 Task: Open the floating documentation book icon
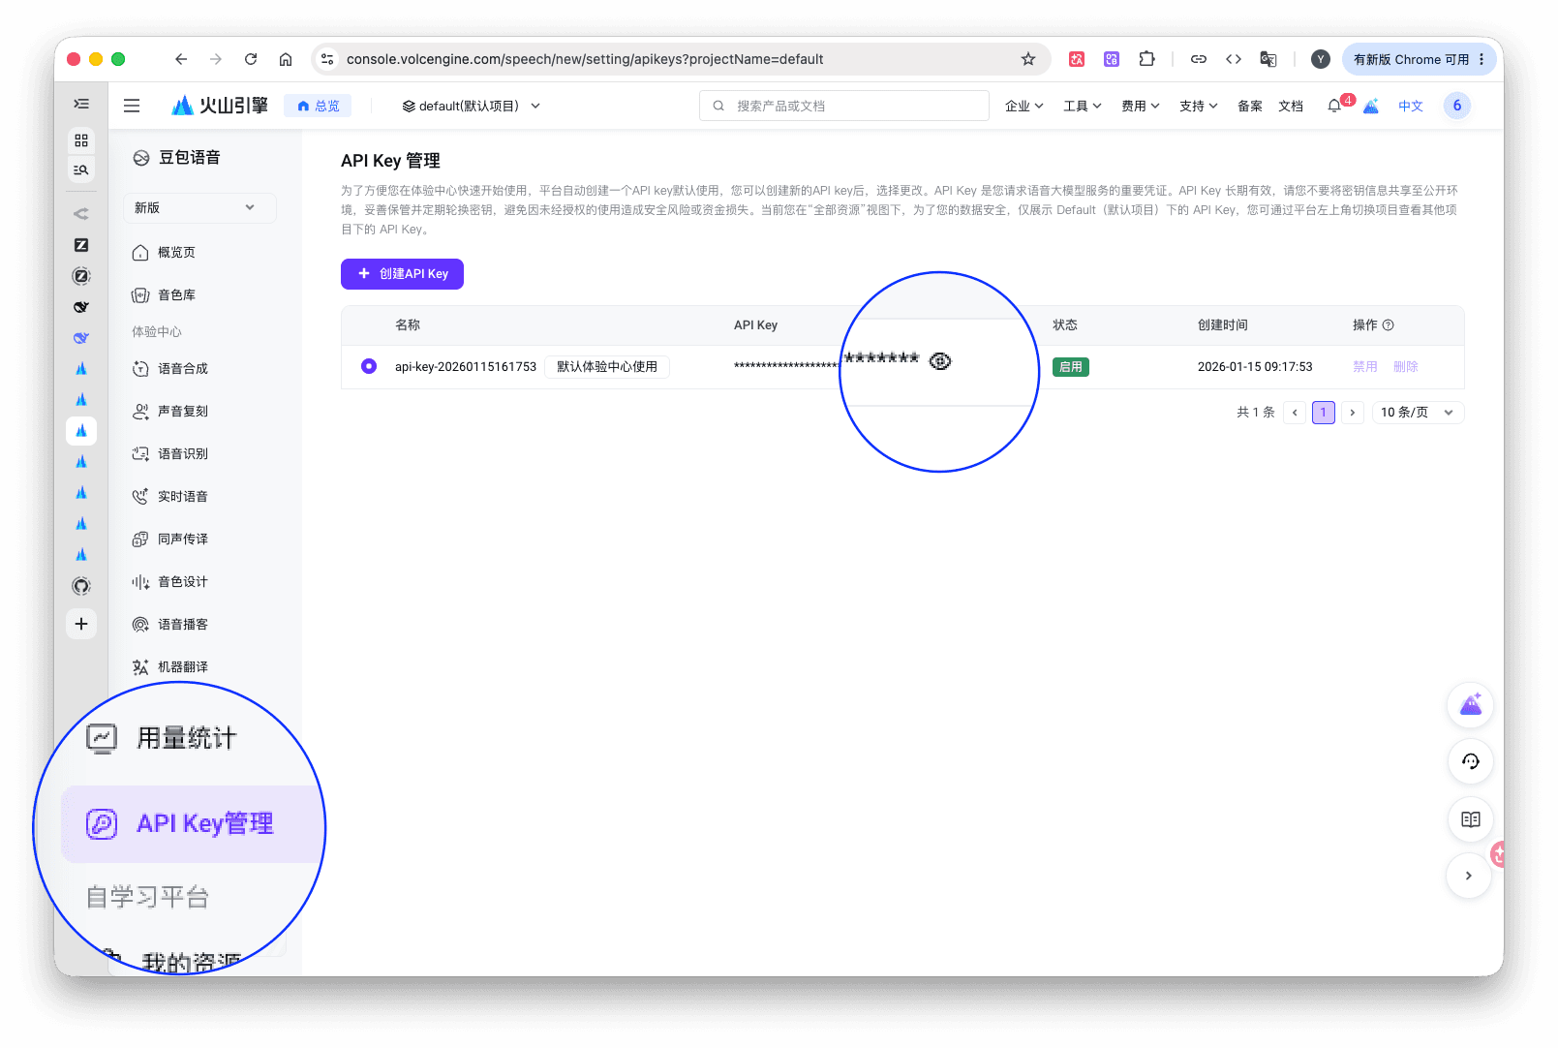pyautogui.click(x=1471, y=819)
